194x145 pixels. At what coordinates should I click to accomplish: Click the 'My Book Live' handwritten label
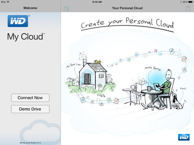74,65
